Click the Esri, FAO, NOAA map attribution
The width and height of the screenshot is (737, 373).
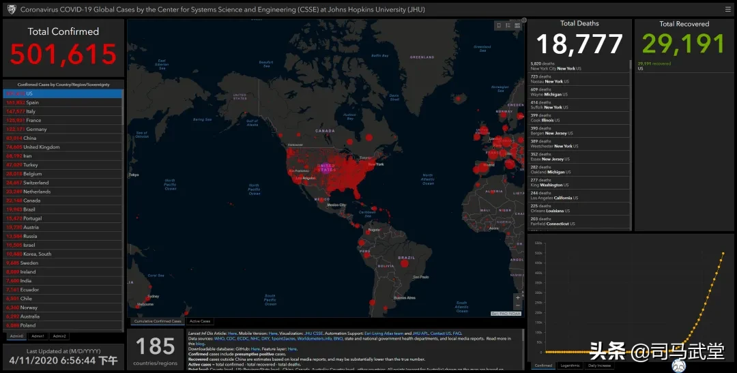(x=506, y=314)
